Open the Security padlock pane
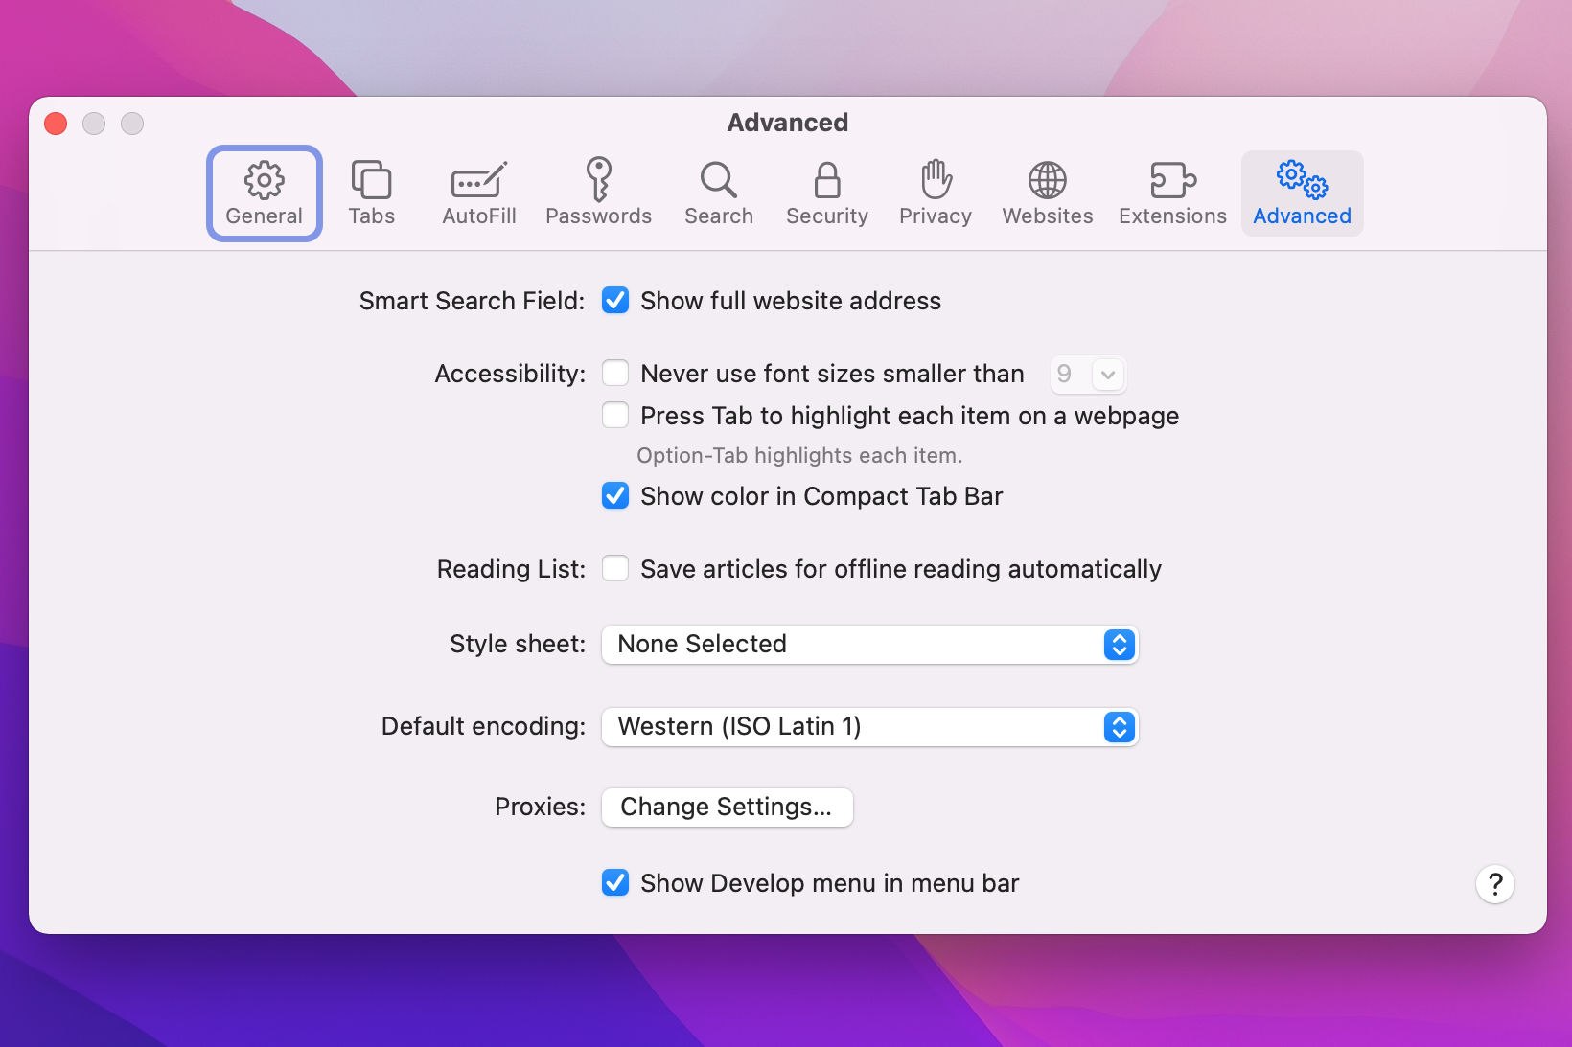This screenshot has height=1047, width=1572. tap(827, 193)
